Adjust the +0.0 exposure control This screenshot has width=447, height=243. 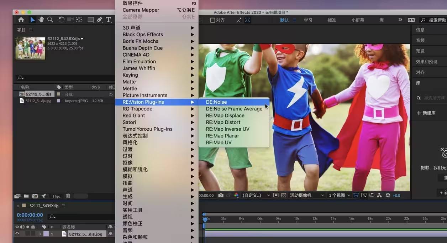pyautogui.click(x=396, y=195)
